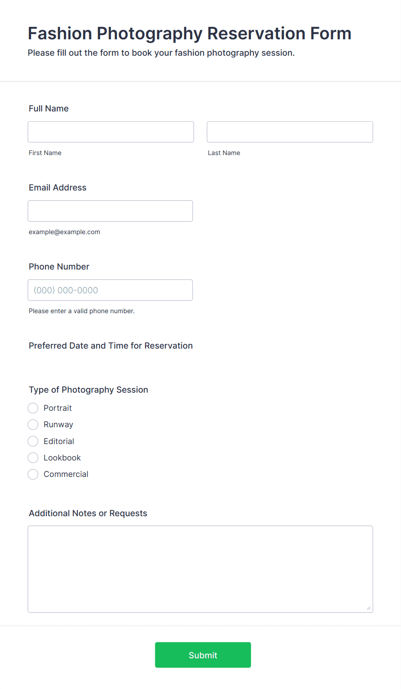Click the green Submit button
The width and height of the screenshot is (401, 689).
point(203,655)
